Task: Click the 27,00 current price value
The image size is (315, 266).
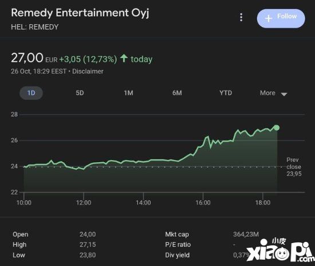Action: click(x=27, y=58)
